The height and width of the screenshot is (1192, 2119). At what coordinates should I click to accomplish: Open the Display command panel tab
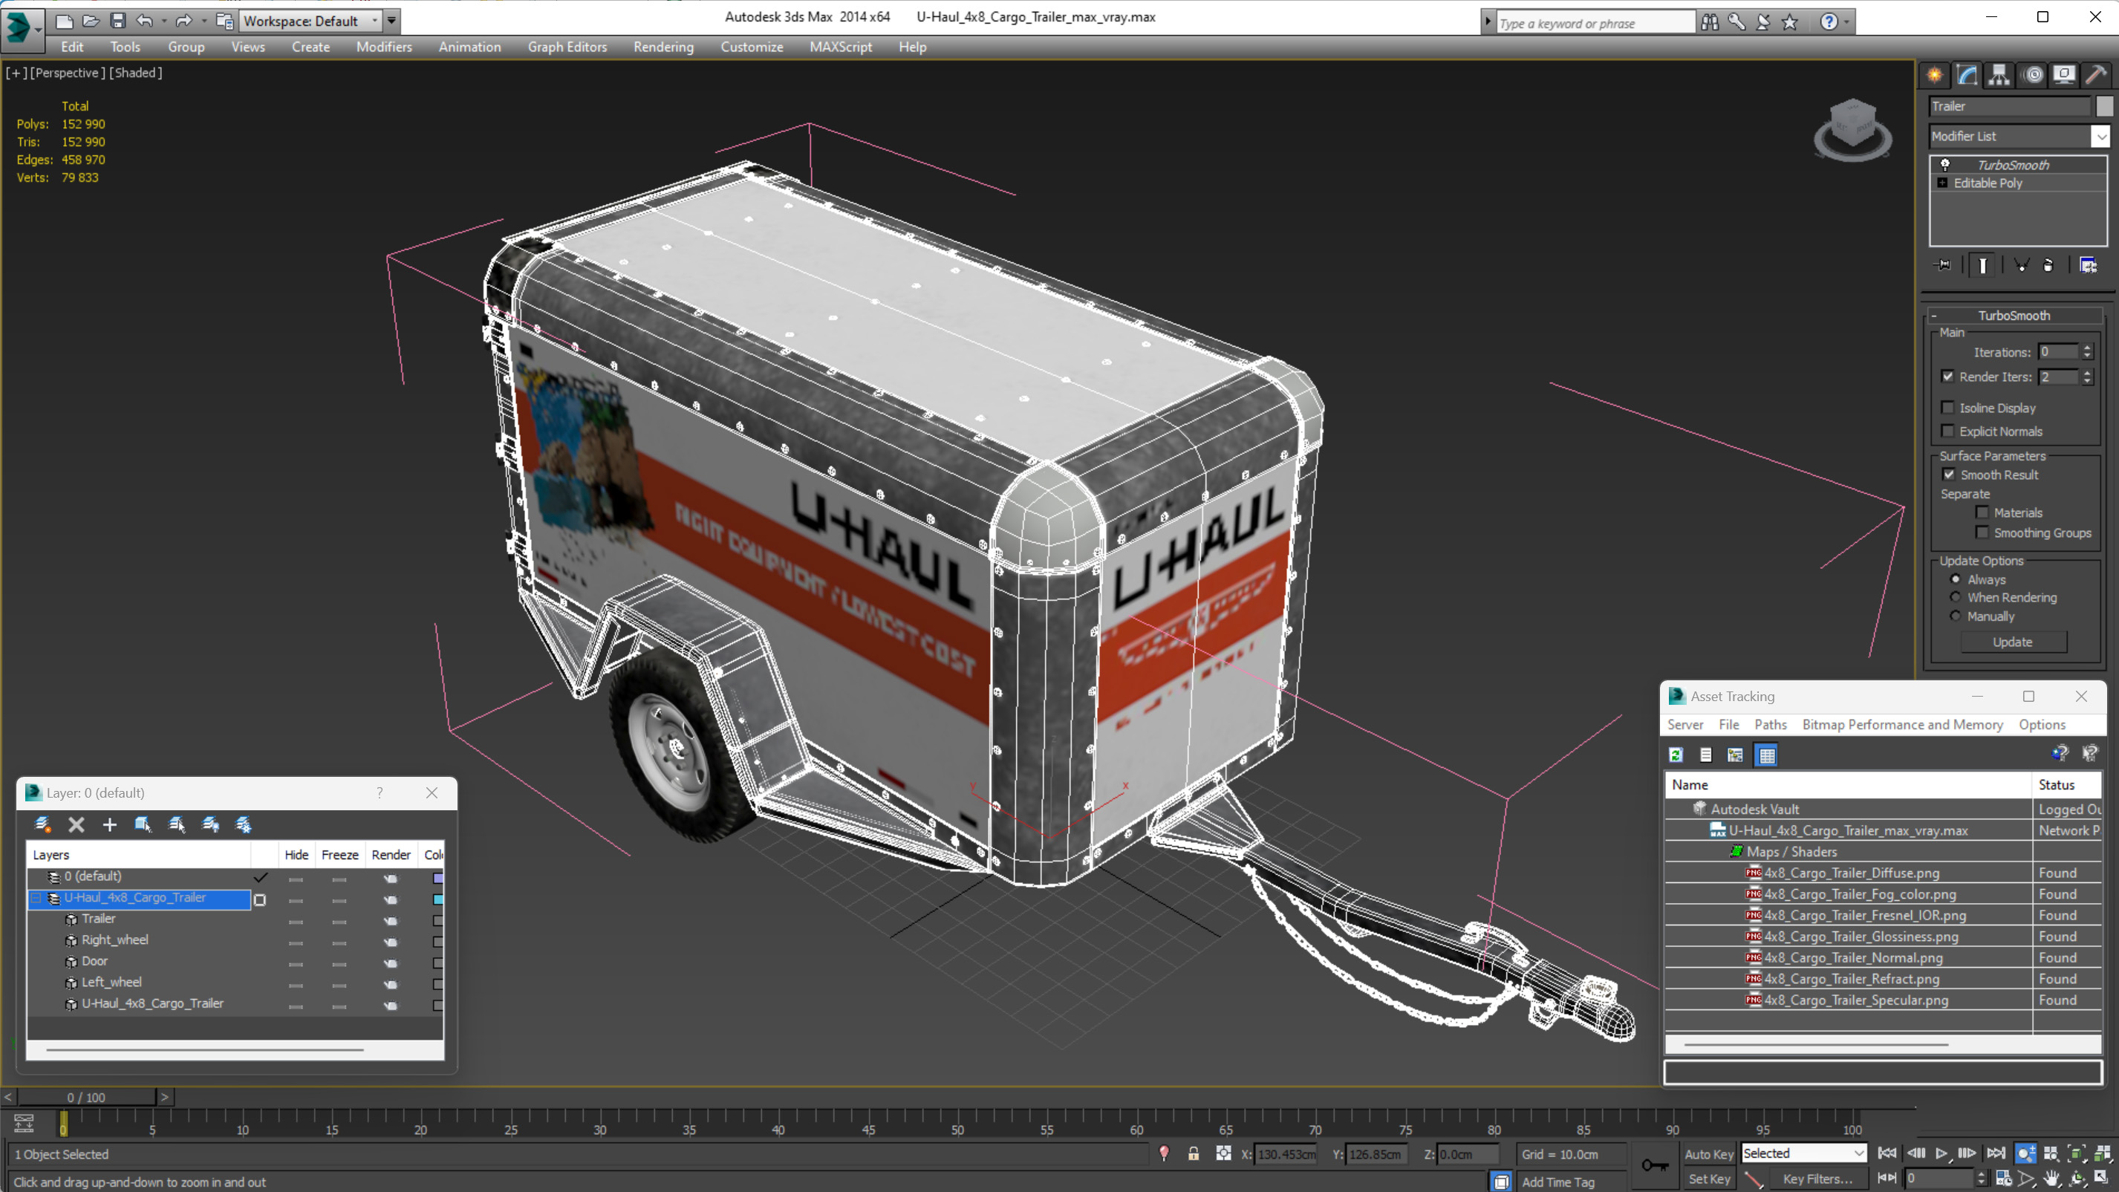pos(2064,75)
